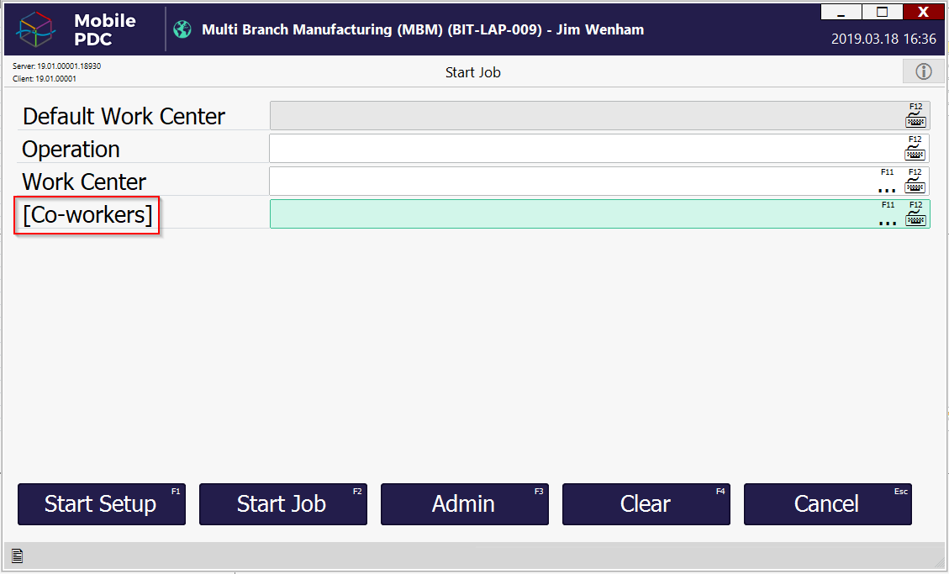Open on-screen keyboard for Work Center field
The width and height of the screenshot is (949, 574).
915,185
